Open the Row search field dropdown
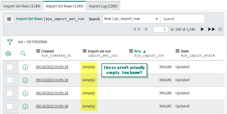227x114 pixels. click(x=131, y=19)
